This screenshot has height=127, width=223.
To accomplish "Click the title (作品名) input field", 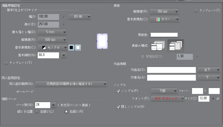I will pos(171,70).
